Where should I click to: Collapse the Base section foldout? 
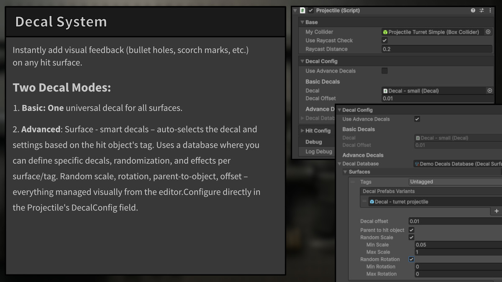coord(302,22)
